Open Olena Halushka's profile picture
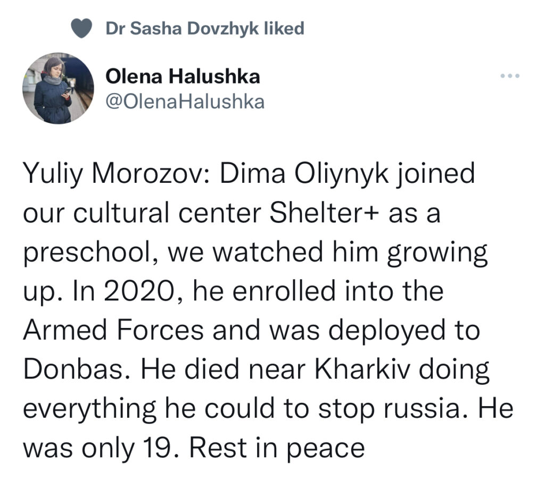 [58, 88]
